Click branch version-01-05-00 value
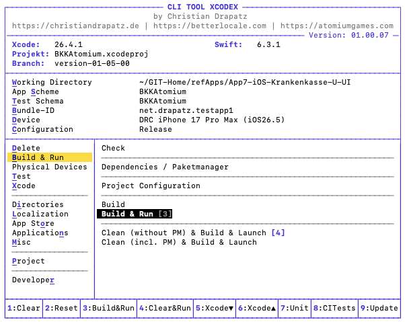This screenshot has height=322, width=405. pyautogui.click(x=92, y=63)
